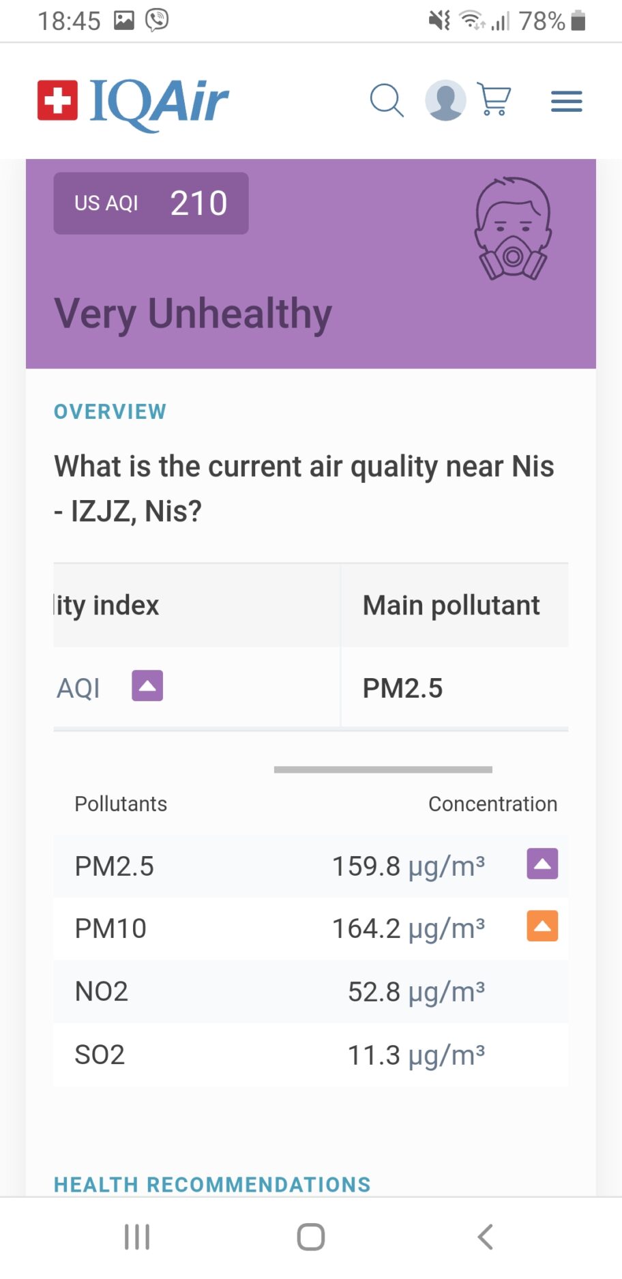Tap the IQAir logo
622x1279 pixels.
[133, 102]
